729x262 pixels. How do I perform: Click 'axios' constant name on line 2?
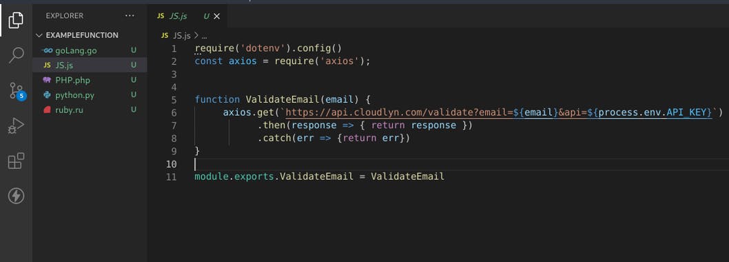pyautogui.click(x=243, y=61)
